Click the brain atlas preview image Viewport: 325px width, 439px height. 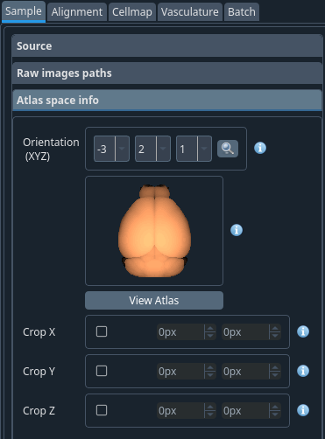click(x=154, y=231)
